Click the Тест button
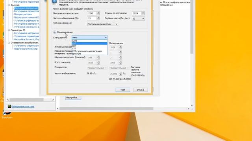The width and height of the screenshot is (252, 141). [x=123, y=90]
